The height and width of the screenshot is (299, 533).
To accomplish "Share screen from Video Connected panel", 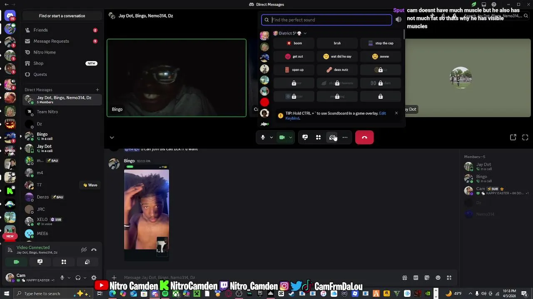I will pos(40,262).
